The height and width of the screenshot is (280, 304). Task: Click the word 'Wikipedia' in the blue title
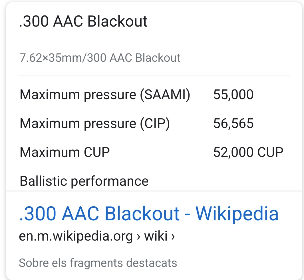(x=237, y=214)
